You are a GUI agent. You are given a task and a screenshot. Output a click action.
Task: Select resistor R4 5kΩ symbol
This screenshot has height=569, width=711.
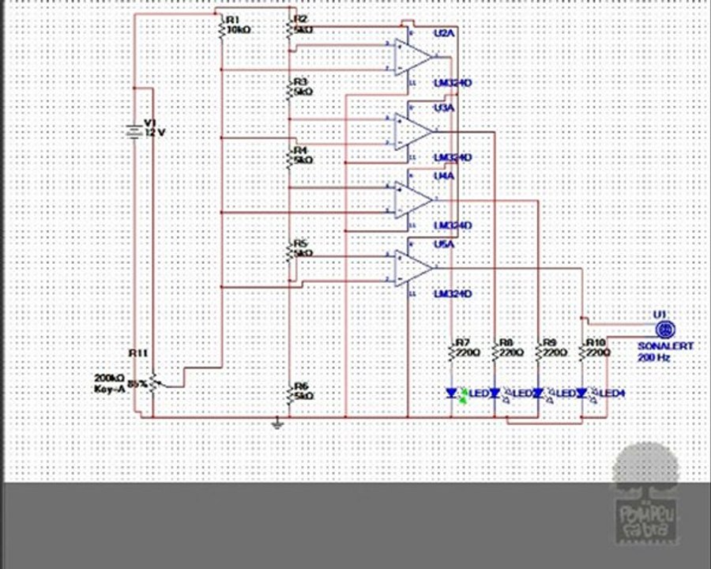[289, 158]
